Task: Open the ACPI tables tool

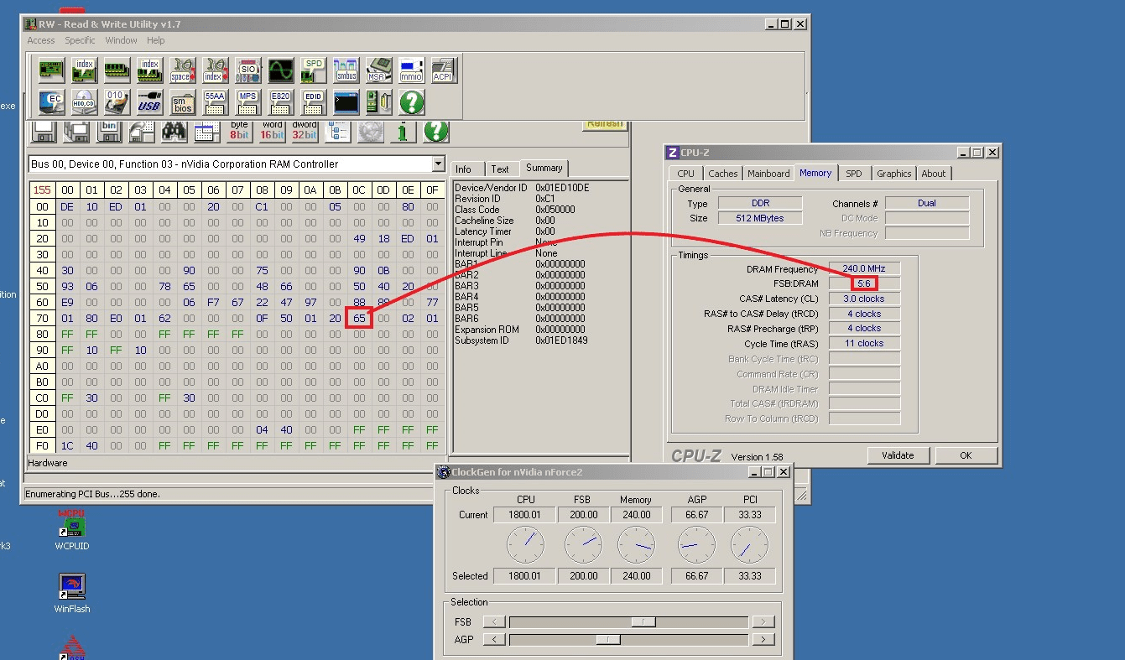Action: coord(444,70)
